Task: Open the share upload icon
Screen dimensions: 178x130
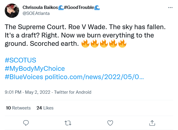Action: point(152,123)
